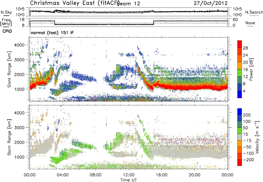Click the 'N.Search' legend label
Image resolution: width=263 pixels, height=182 pixels.
point(254,12)
